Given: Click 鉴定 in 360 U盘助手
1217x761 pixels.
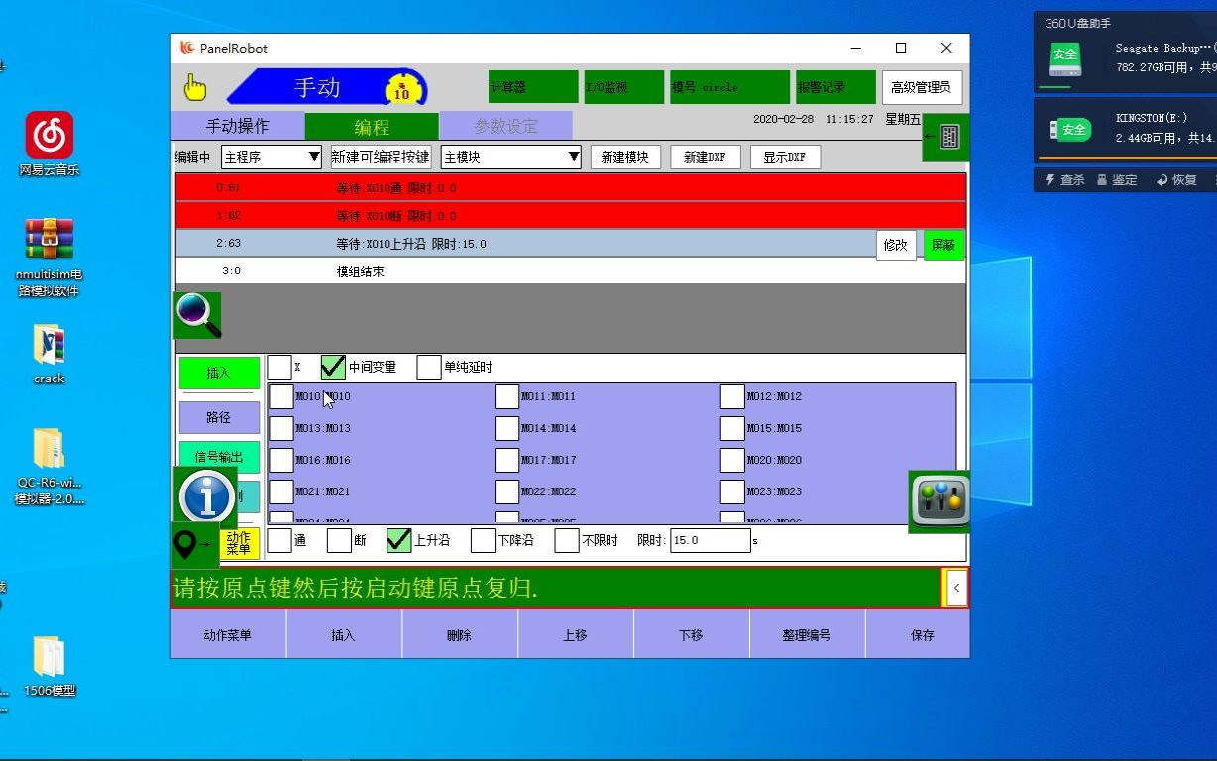Looking at the screenshot, I should pos(1117,180).
